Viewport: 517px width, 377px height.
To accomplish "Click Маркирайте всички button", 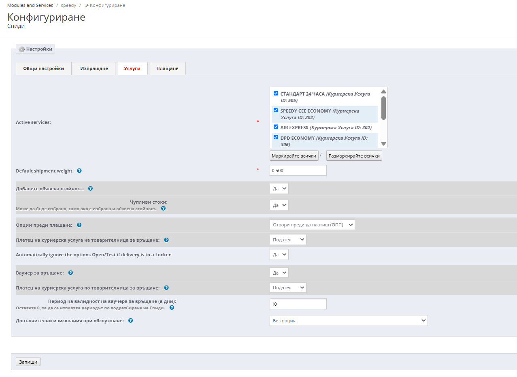I will (294, 156).
